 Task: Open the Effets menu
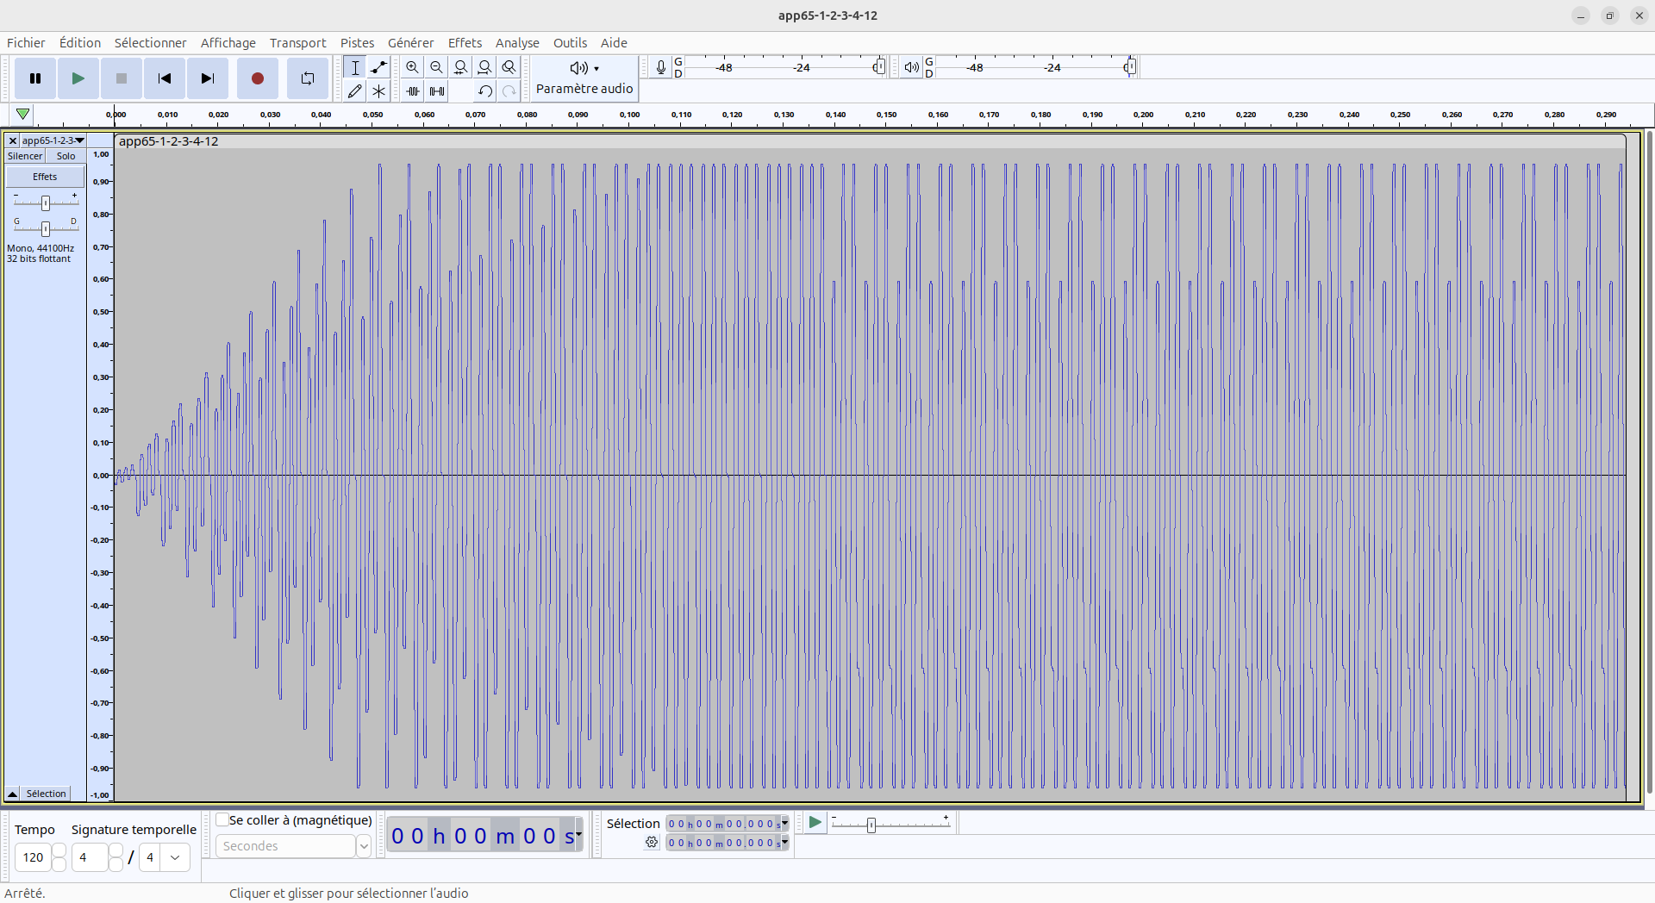click(465, 43)
